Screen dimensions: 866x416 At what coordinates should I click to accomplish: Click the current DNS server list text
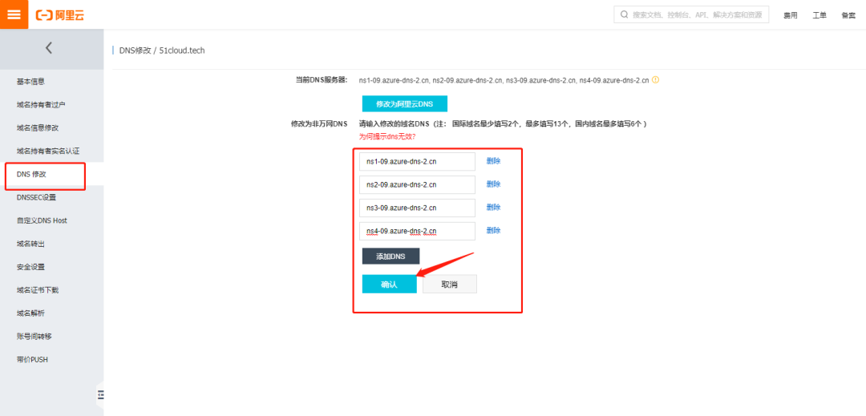click(x=504, y=80)
